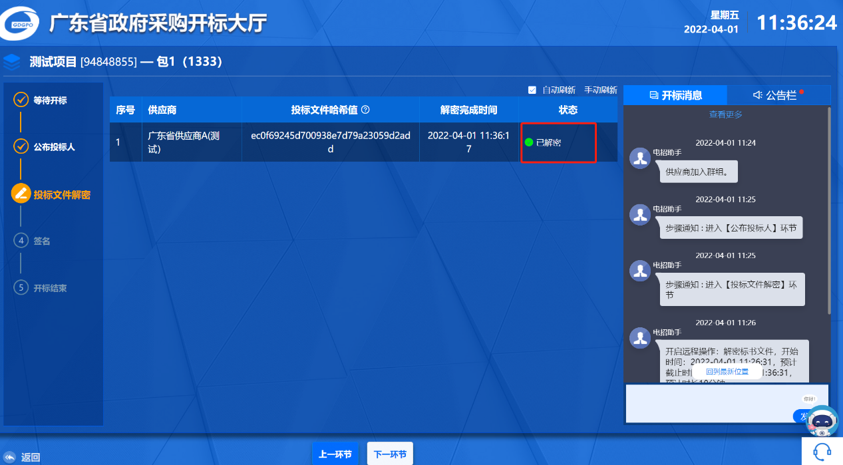Click the 序号 column header
The width and height of the screenshot is (843, 465).
(126, 110)
